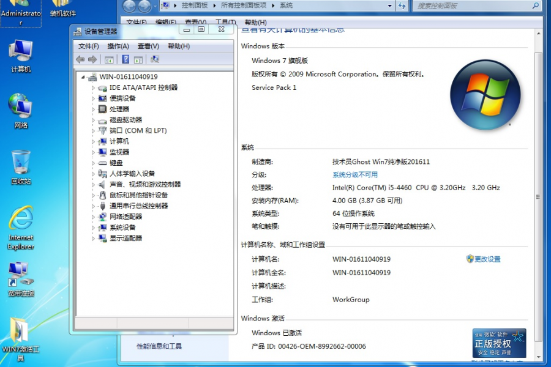Open the address bar history dropdown arrow

point(389,6)
